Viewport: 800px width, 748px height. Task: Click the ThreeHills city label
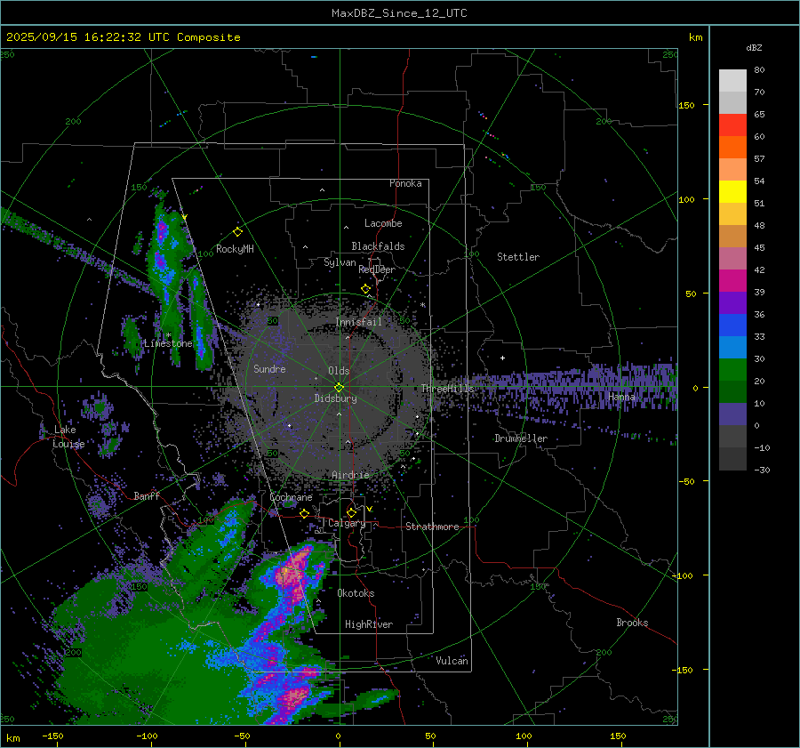click(x=447, y=389)
